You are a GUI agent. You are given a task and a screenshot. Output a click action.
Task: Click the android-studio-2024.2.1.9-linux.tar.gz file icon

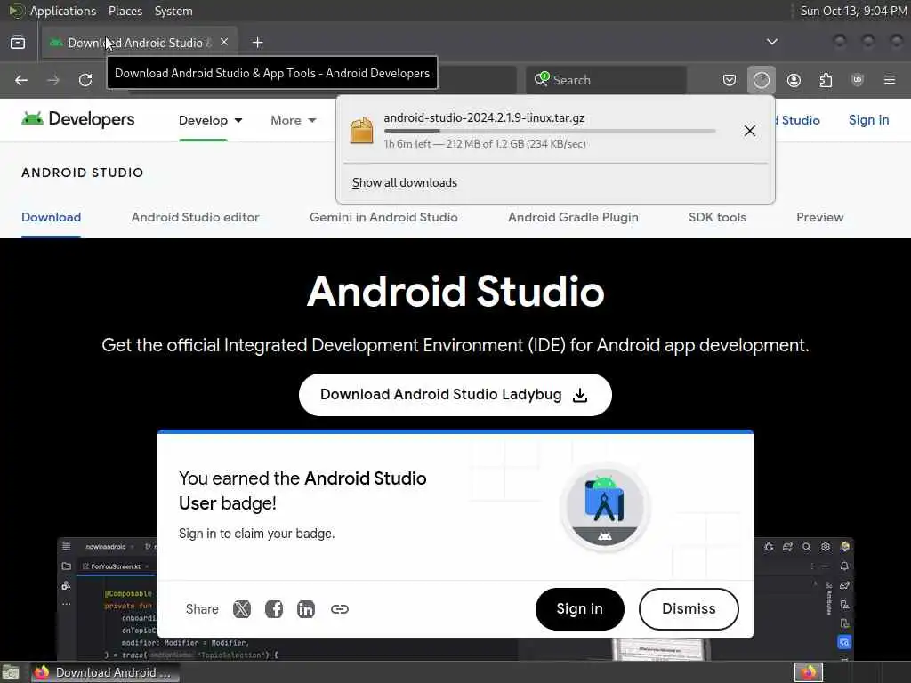(x=361, y=130)
